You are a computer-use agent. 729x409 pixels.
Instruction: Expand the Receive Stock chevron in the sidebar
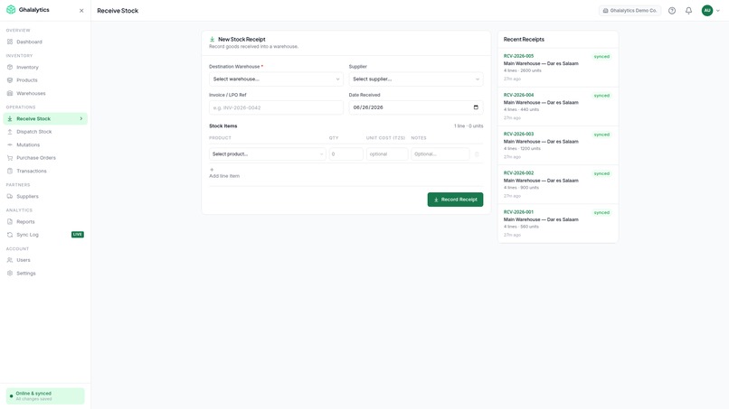(x=80, y=119)
